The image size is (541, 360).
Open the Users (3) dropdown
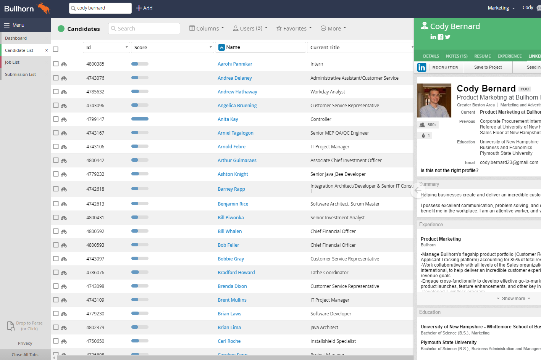[x=250, y=29]
